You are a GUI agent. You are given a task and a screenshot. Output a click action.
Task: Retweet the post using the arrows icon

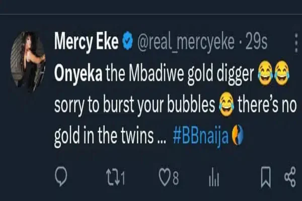pyautogui.click(x=113, y=177)
